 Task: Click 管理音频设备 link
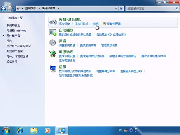point(109,45)
